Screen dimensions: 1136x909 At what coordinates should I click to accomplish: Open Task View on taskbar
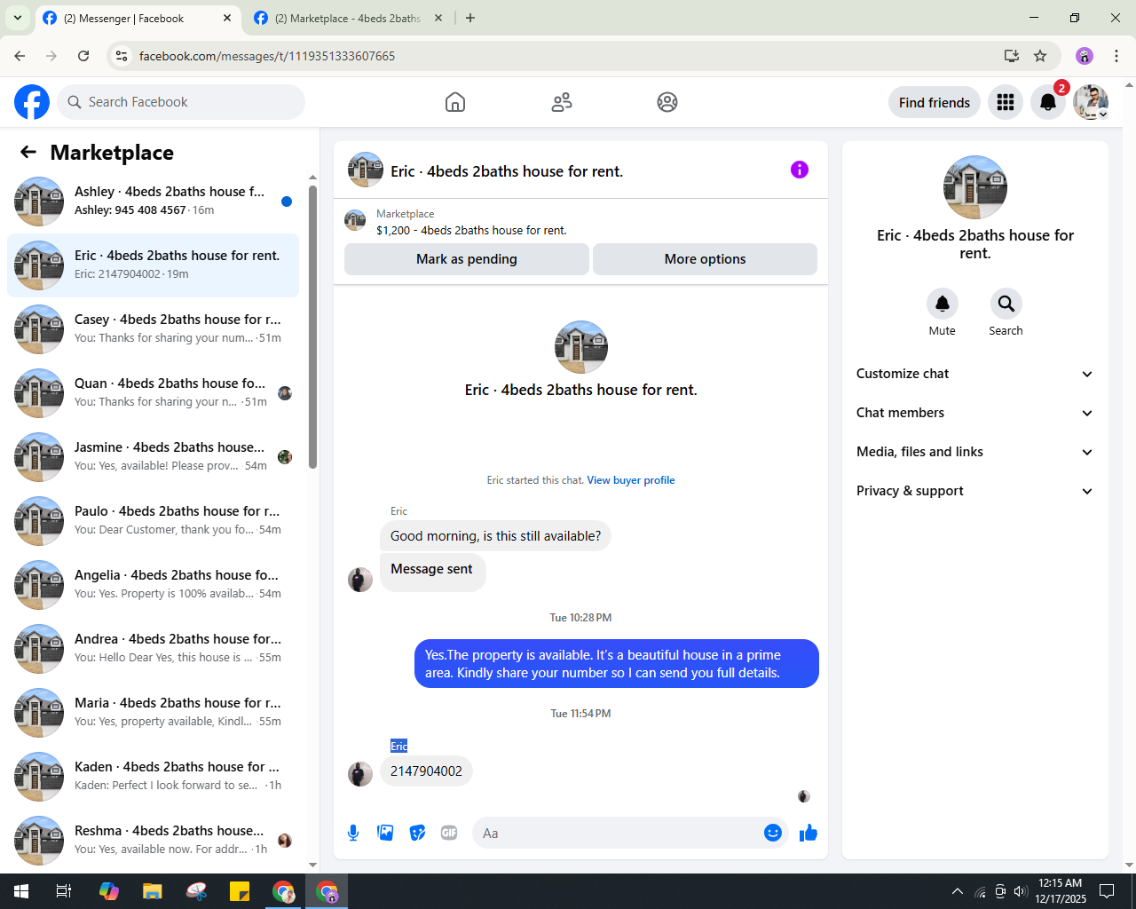click(64, 891)
